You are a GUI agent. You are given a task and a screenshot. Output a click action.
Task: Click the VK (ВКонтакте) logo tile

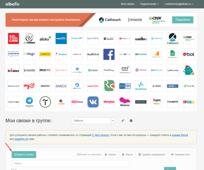(x=93, y=102)
